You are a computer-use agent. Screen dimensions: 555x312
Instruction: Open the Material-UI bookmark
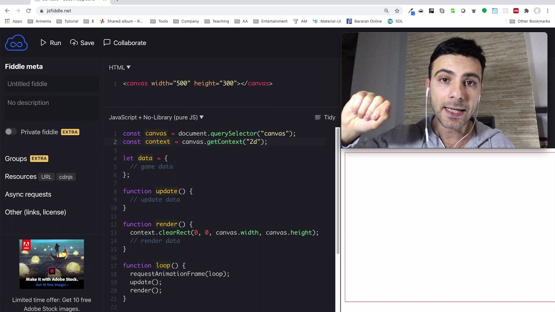(327, 21)
